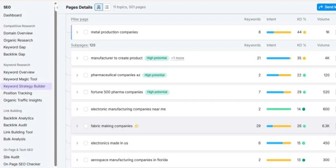Check the fortune 500 pharma companies box
This screenshot has width=336, height=168.
tap(86, 92)
